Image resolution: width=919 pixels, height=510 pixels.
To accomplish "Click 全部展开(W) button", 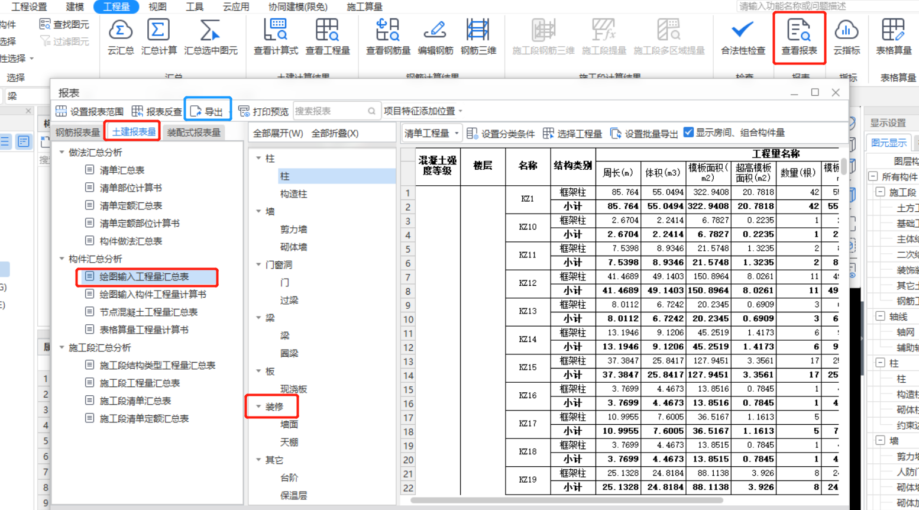I will pyautogui.click(x=278, y=133).
